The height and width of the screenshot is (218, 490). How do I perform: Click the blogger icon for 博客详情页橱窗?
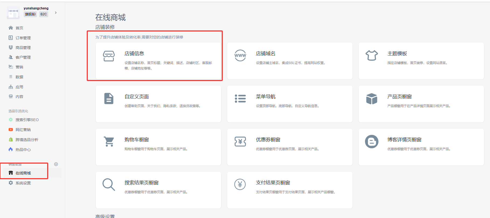click(371, 142)
